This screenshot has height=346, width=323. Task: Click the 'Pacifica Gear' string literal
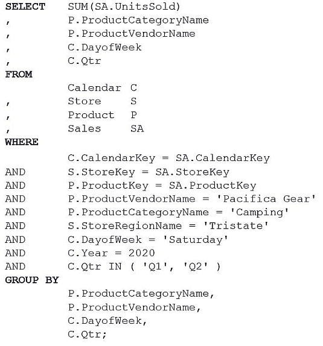pyautogui.click(x=266, y=199)
